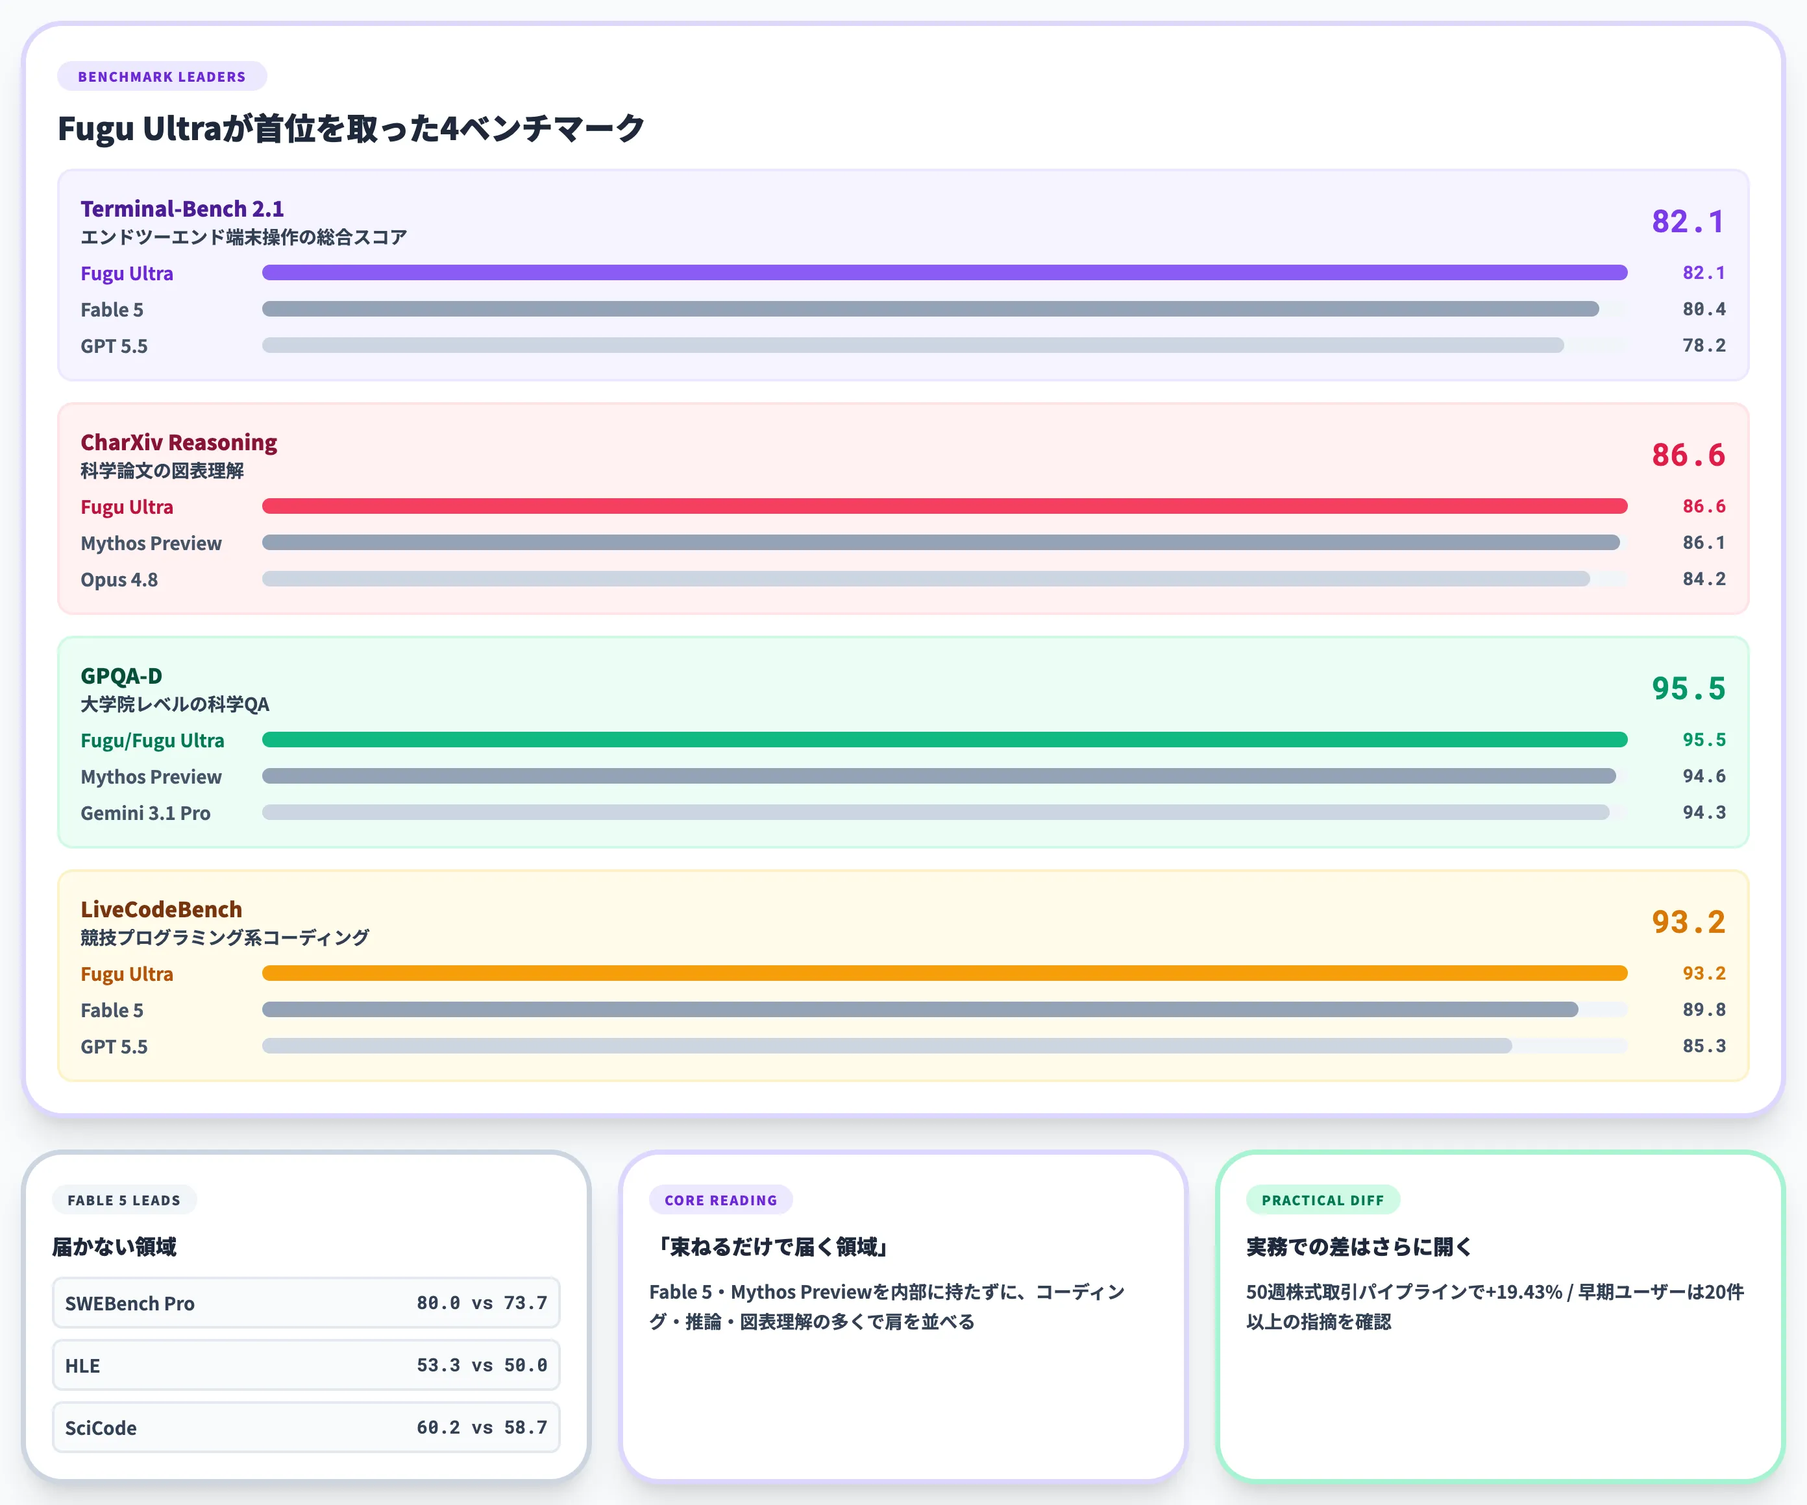Image resolution: width=1807 pixels, height=1505 pixels.
Task: Click the Mythos Preview bar in CharXiv
Action: tap(941, 542)
